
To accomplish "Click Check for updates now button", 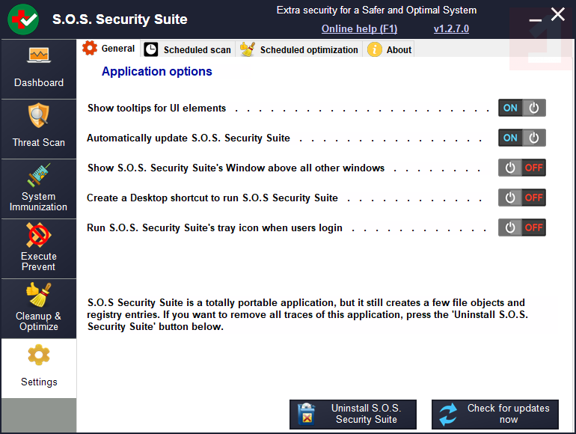I will click(x=495, y=414).
